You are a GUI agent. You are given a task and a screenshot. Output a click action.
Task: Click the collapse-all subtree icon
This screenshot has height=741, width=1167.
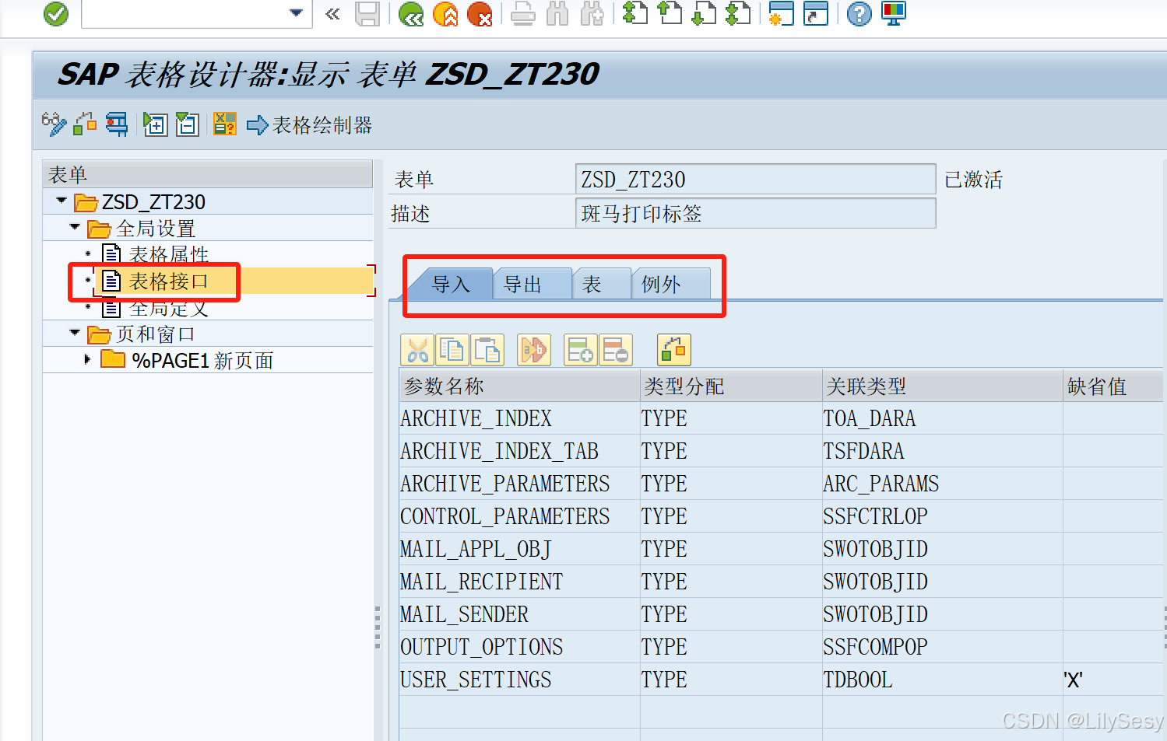(x=187, y=124)
